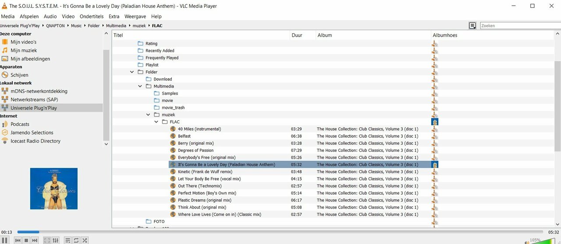Click the playback seek bar
561x244 pixels.
[280, 232]
